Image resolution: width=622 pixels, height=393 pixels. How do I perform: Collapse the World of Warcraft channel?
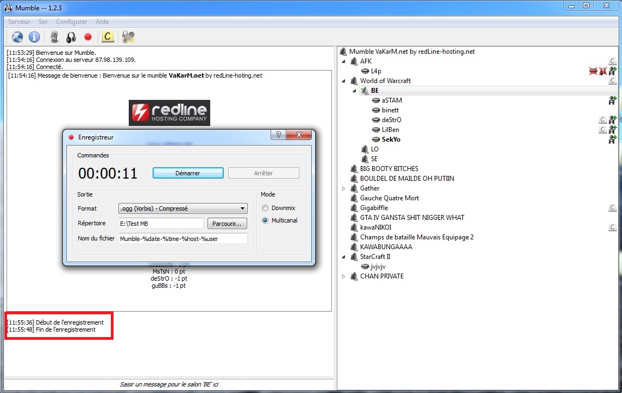[343, 81]
